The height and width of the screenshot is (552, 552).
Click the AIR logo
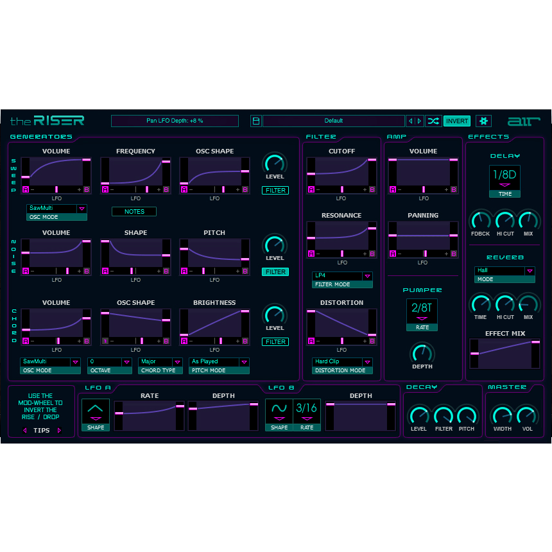pyautogui.click(x=524, y=121)
